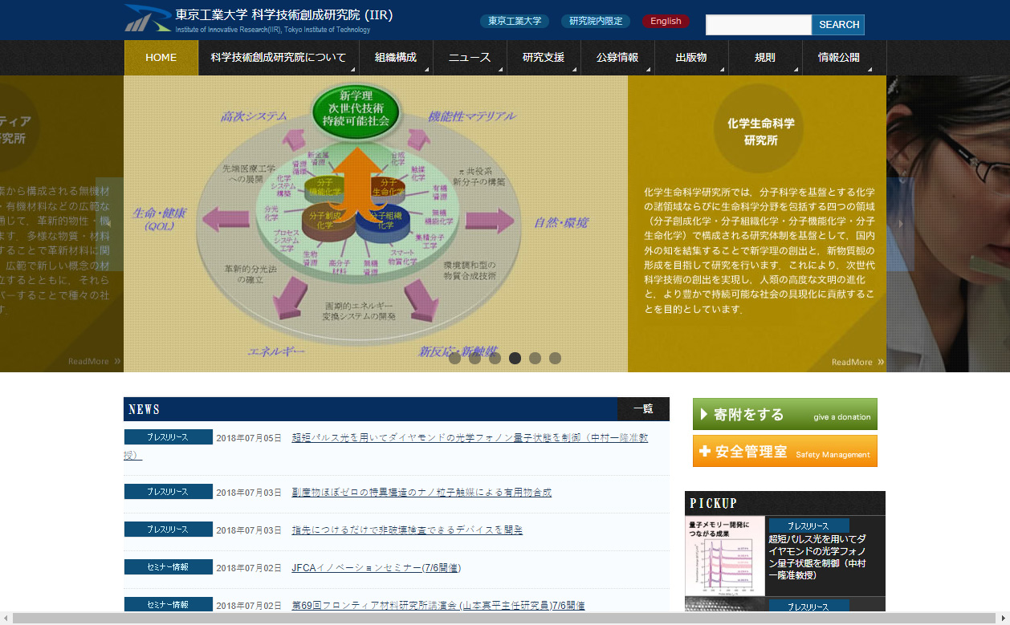Open the 研究支援 menu
The image size is (1010, 625).
pos(544,58)
